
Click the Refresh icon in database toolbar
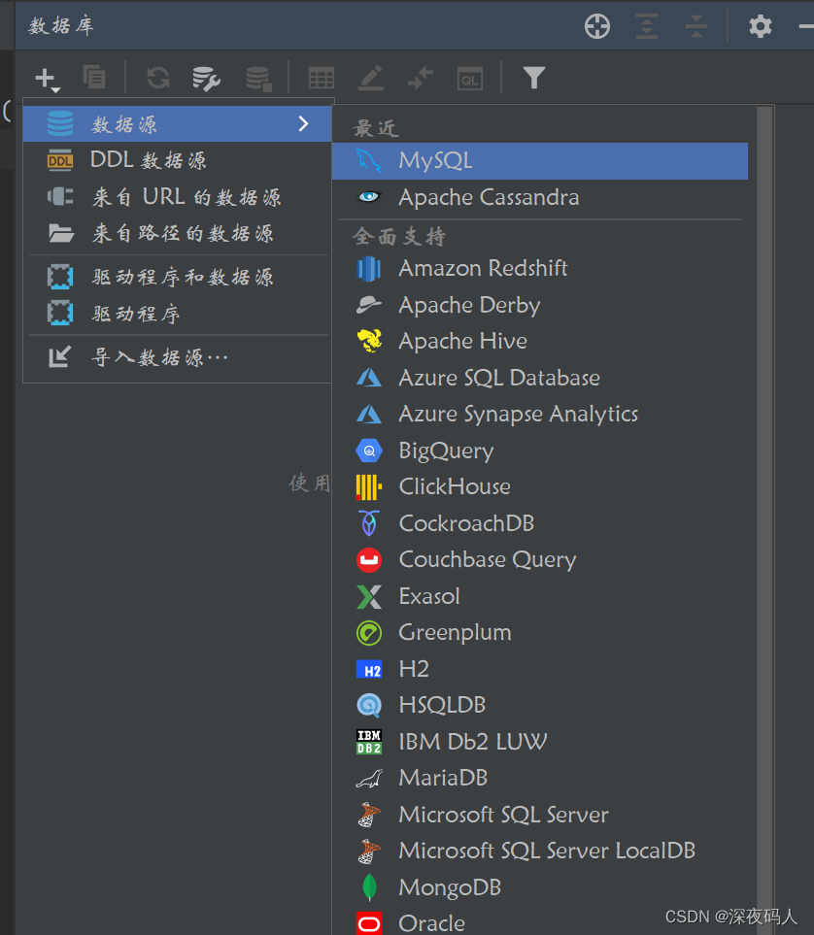(x=158, y=78)
